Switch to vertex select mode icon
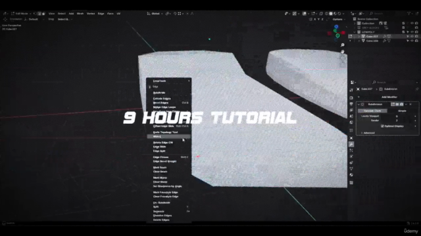Screen dimensions: 421x236 [35, 13]
